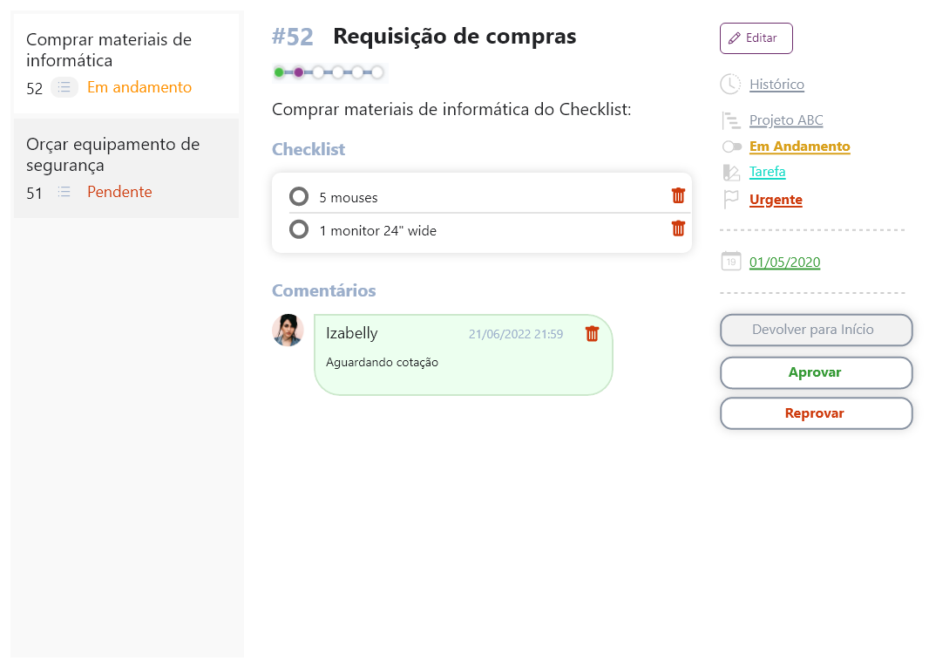929x668 pixels.
Task: Click the project icon beside Projeto ABC
Action: 730,120
